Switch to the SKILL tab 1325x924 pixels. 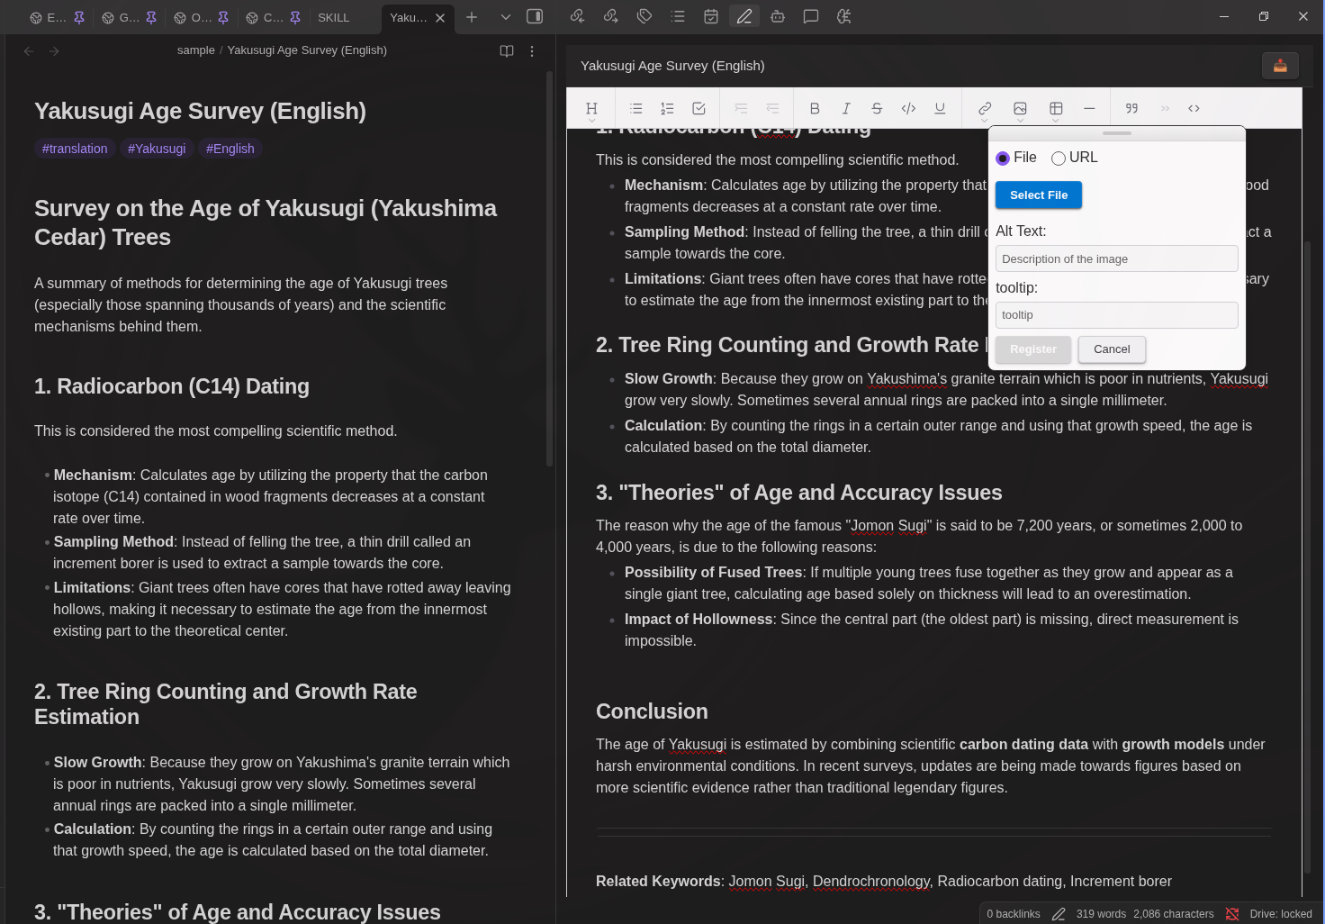tap(333, 17)
